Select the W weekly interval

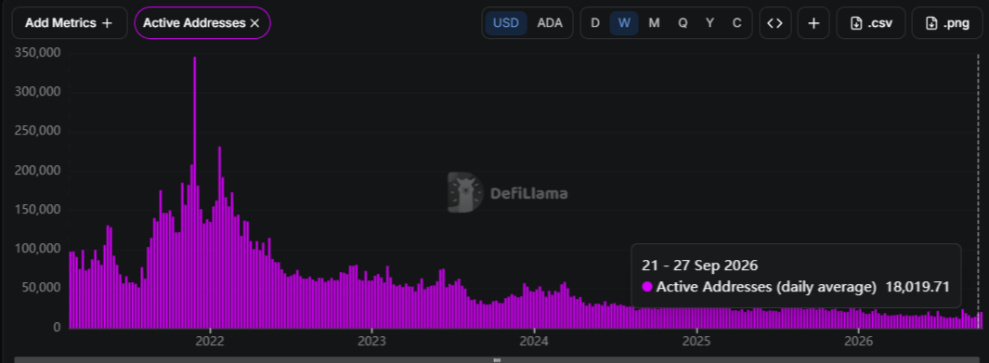[x=624, y=23]
